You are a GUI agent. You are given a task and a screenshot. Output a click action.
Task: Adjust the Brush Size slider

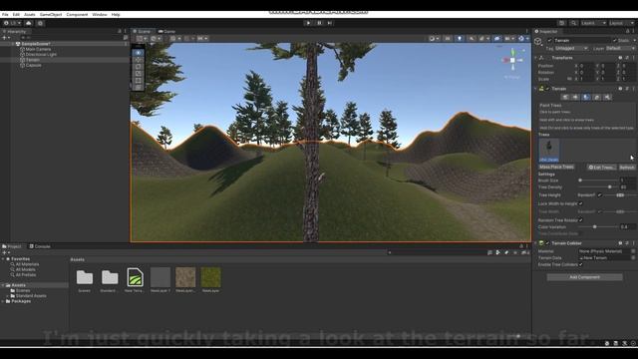click(x=598, y=180)
